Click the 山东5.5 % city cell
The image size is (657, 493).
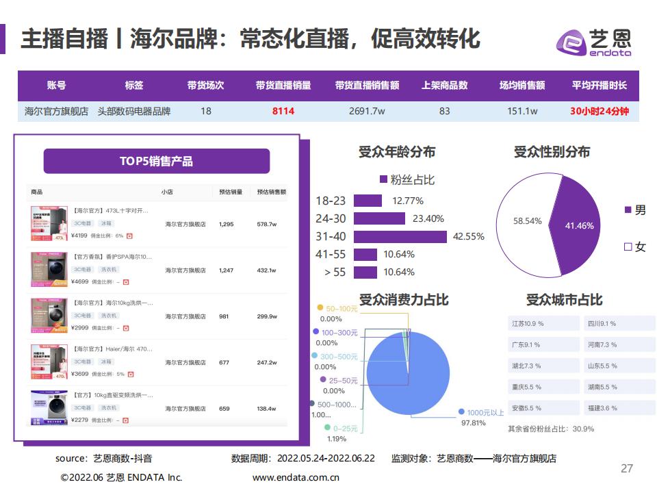pyautogui.click(x=619, y=366)
